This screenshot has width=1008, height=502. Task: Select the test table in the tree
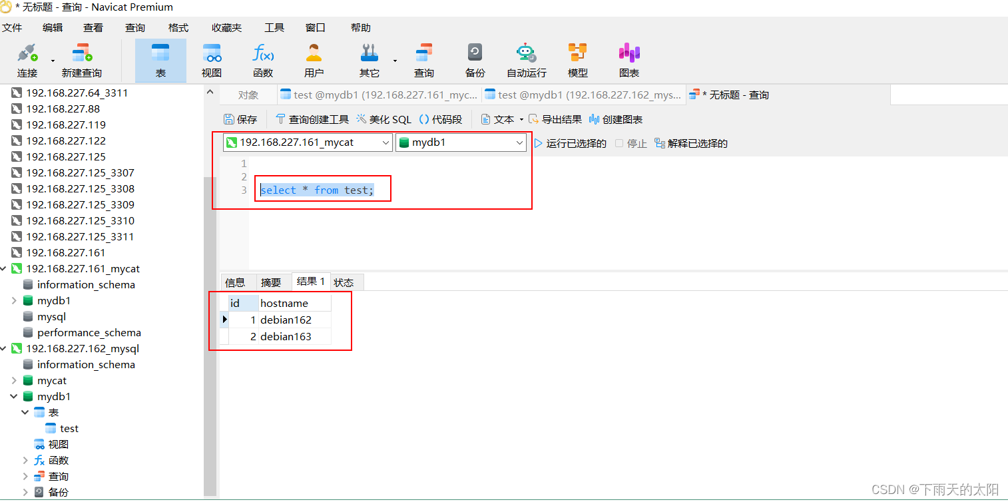point(69,429)
